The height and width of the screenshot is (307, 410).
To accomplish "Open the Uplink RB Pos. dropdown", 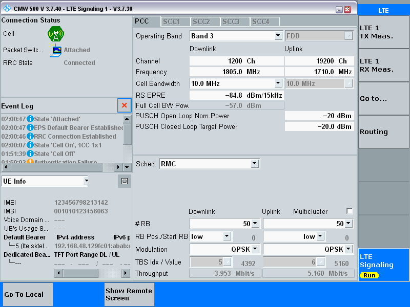I will [x=320, y=236].
